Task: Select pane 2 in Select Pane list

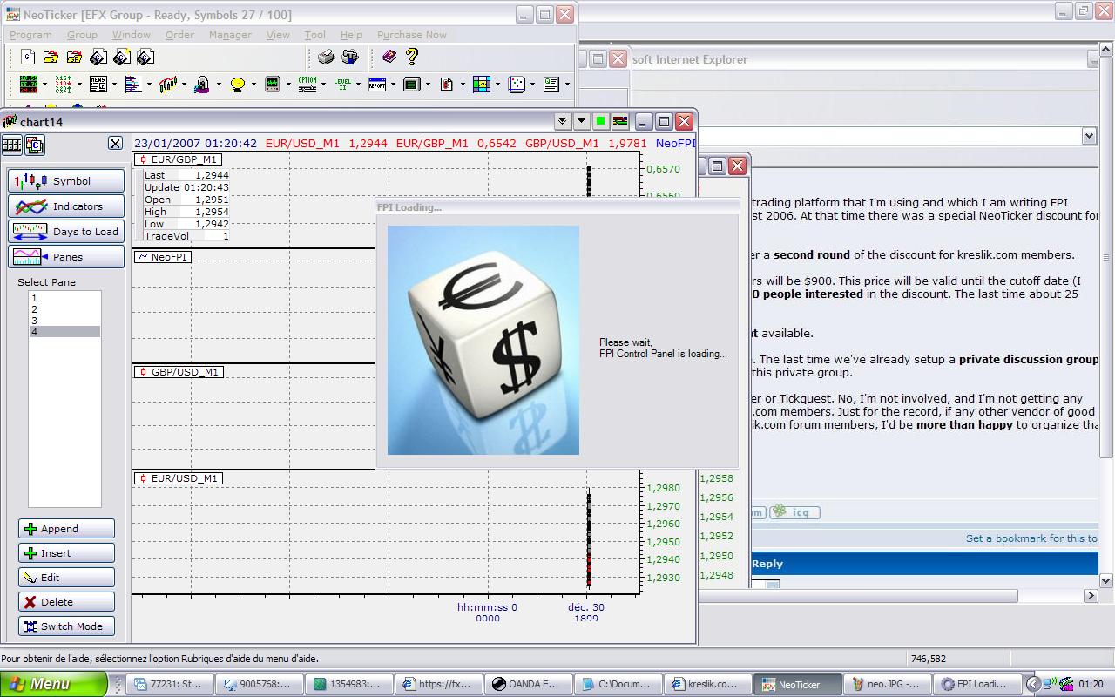Action: pyautogui.click(x=35, y=309)
